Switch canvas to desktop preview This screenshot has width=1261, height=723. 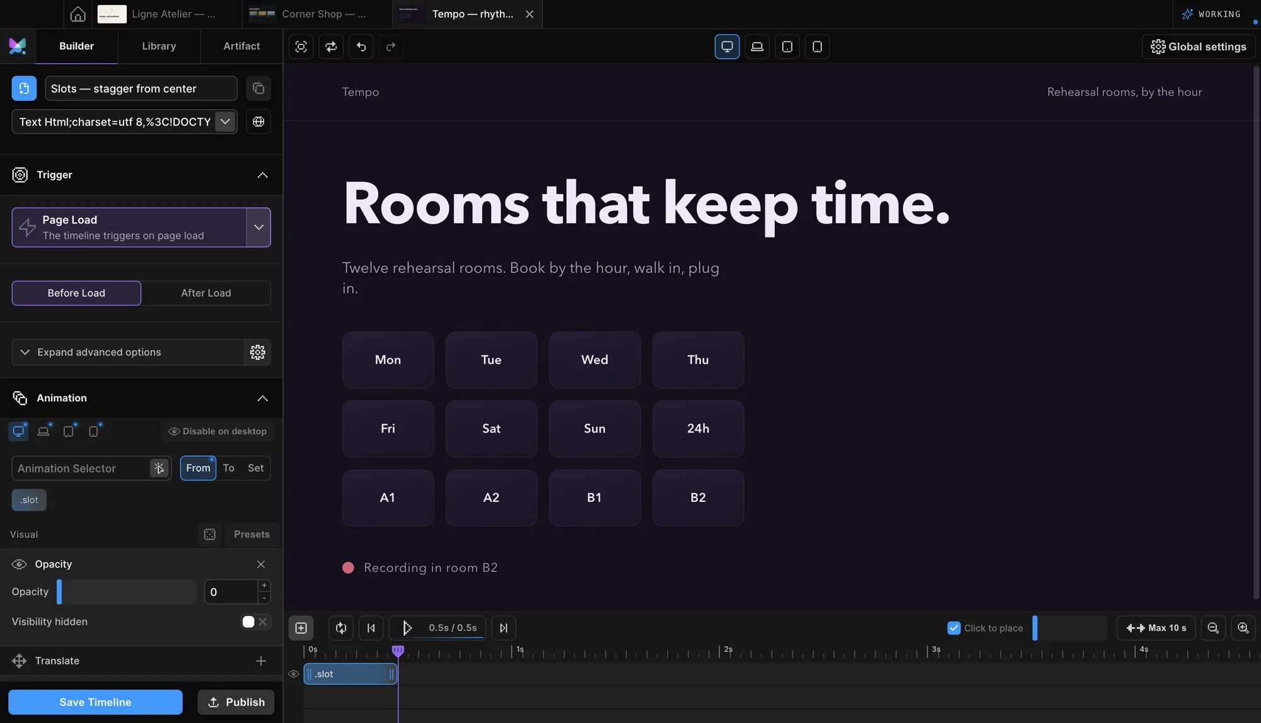pos(727,47)
